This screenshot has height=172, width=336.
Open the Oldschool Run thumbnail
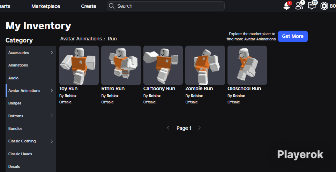(x=247, y=65)
